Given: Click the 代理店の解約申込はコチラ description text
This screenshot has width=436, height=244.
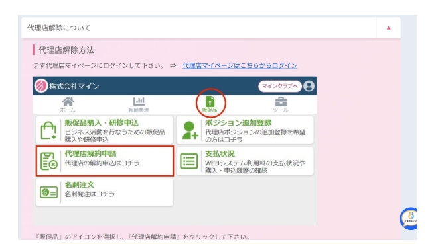Looking at the screenshot, I should (102, 163).
